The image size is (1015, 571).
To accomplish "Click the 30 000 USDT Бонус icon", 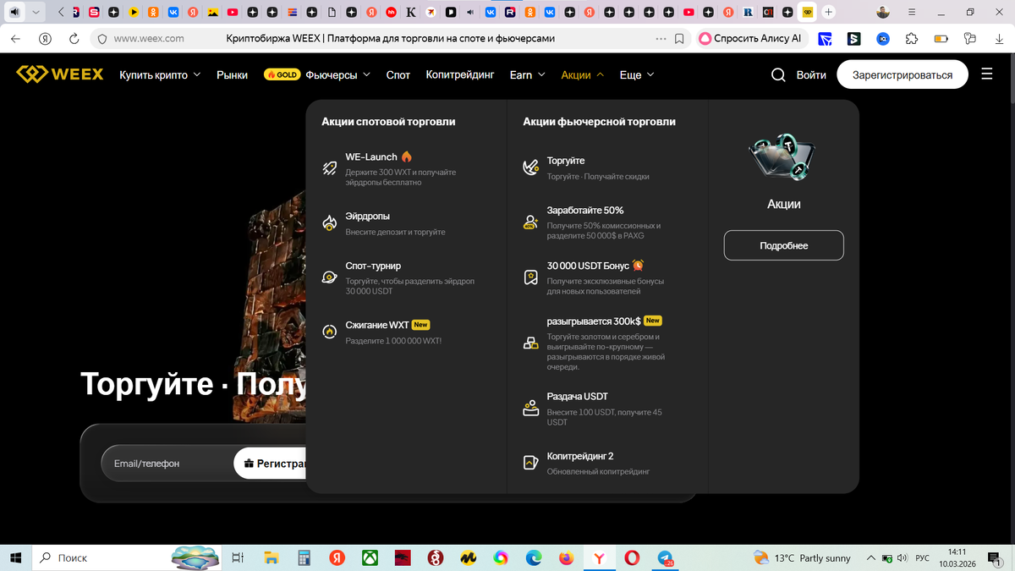I will pos(531,277).
